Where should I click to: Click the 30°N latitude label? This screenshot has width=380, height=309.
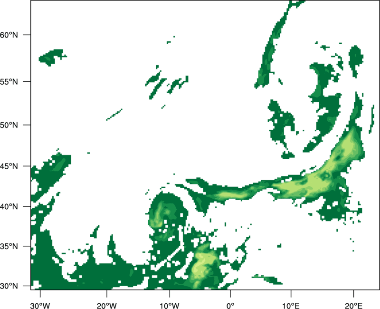(9, 286)
